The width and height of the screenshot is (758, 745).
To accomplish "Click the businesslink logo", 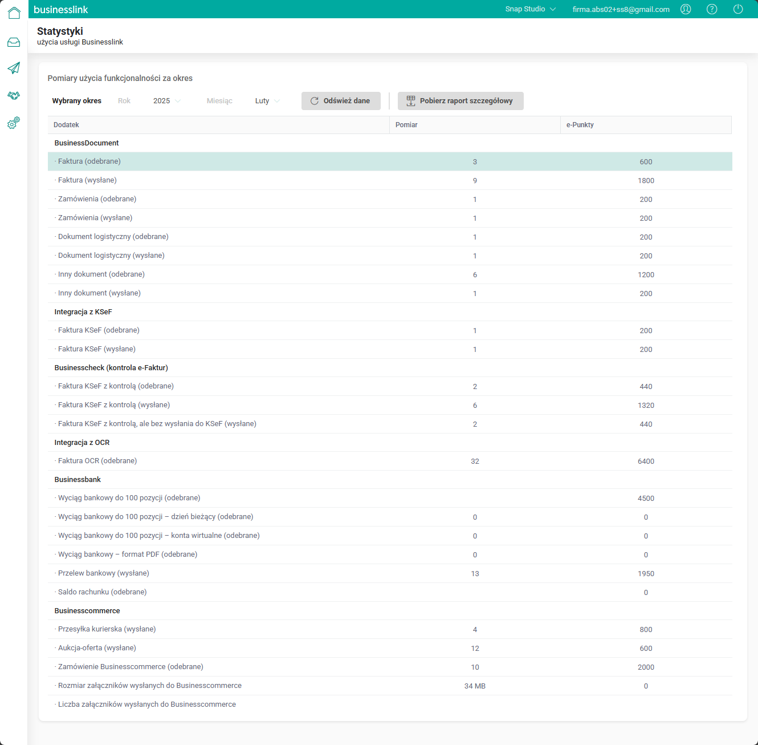I will [61, 10].
